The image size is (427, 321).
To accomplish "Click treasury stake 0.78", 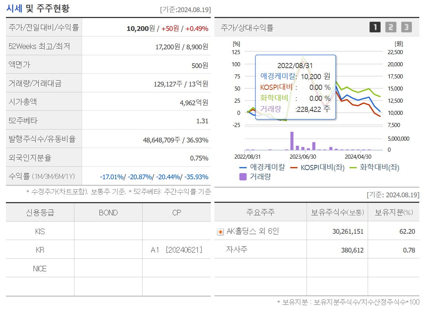I will [409, 250].
